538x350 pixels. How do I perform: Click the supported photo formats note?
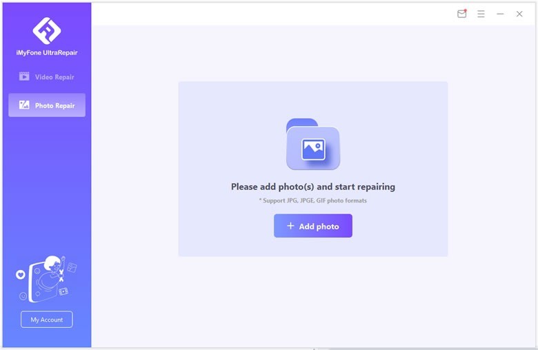click(312, 200)
